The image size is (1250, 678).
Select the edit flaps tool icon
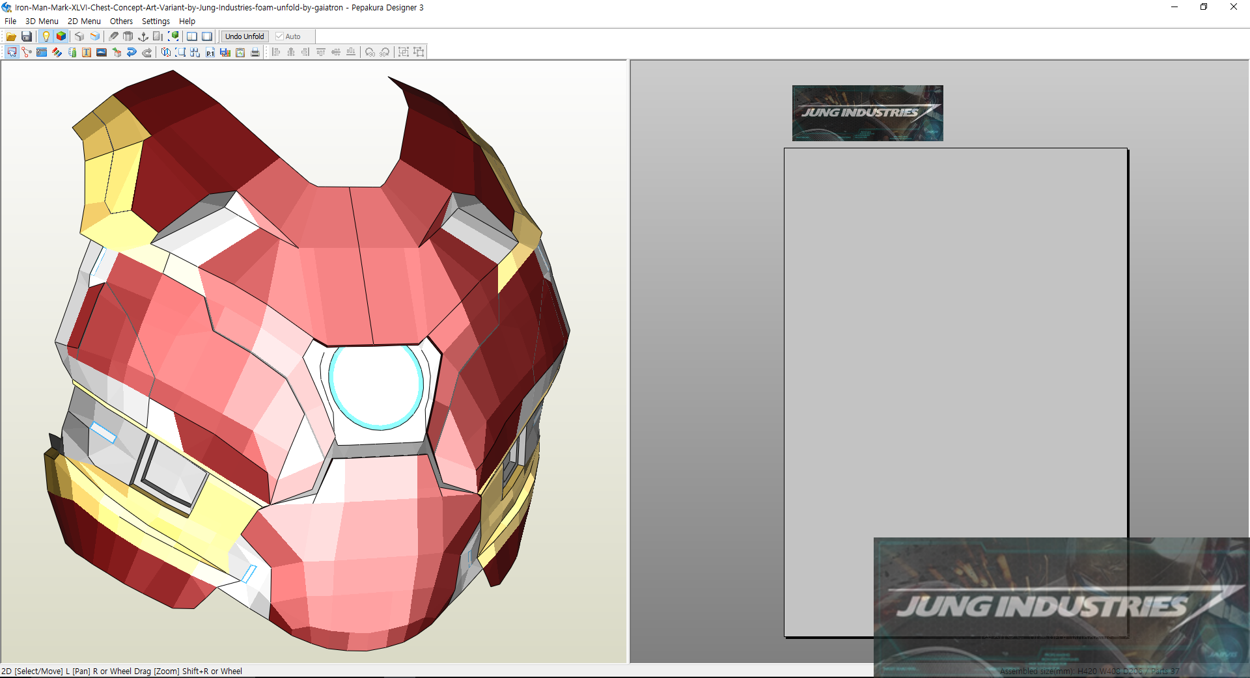click(42, 52)
